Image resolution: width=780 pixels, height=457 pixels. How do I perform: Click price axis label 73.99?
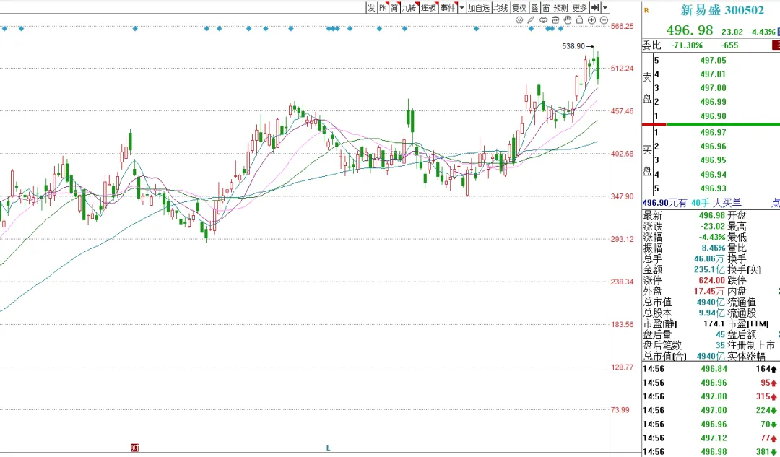coord(621,410)
